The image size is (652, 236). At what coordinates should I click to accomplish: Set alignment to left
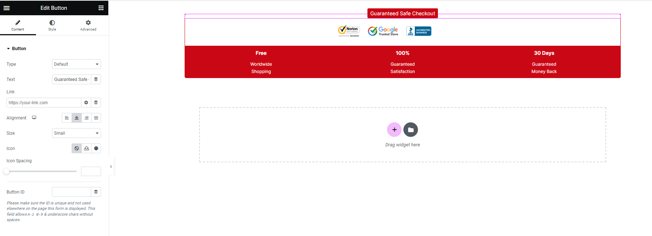(x=67, y=118)
